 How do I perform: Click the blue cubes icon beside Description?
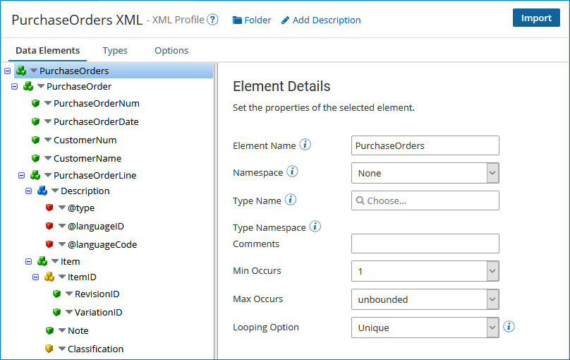click(x=42, y=191)
